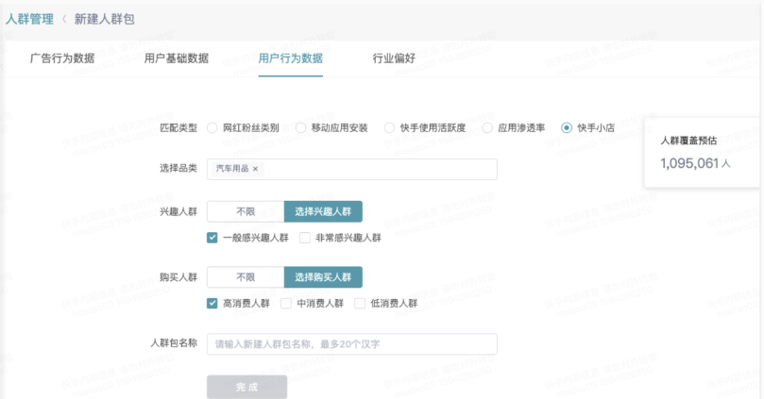Switch to 广告行为数据 tab
The image size is (764, 399).
click(62, 58)
